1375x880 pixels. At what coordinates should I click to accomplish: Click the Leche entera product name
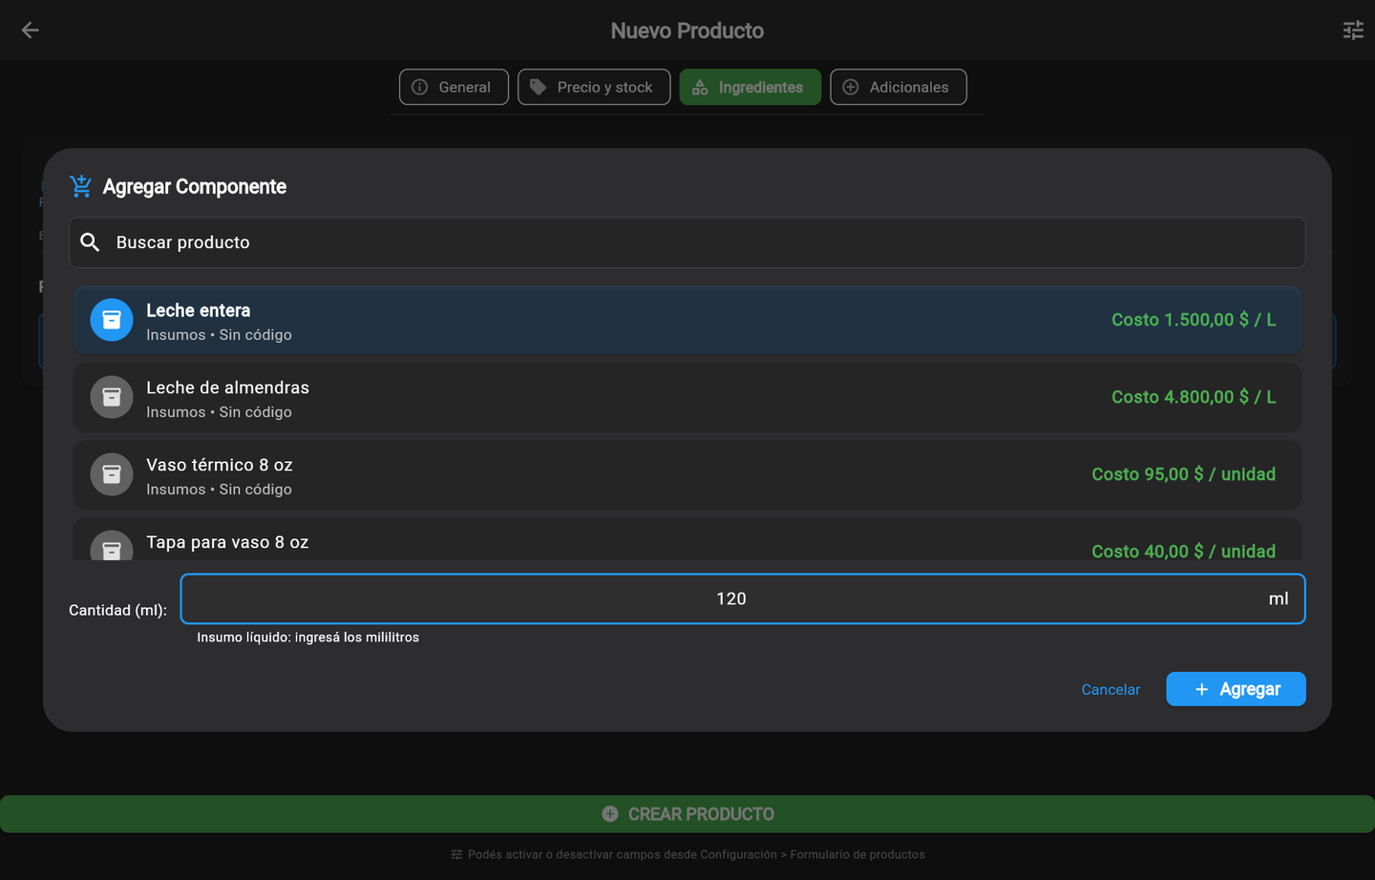[198, 310]
